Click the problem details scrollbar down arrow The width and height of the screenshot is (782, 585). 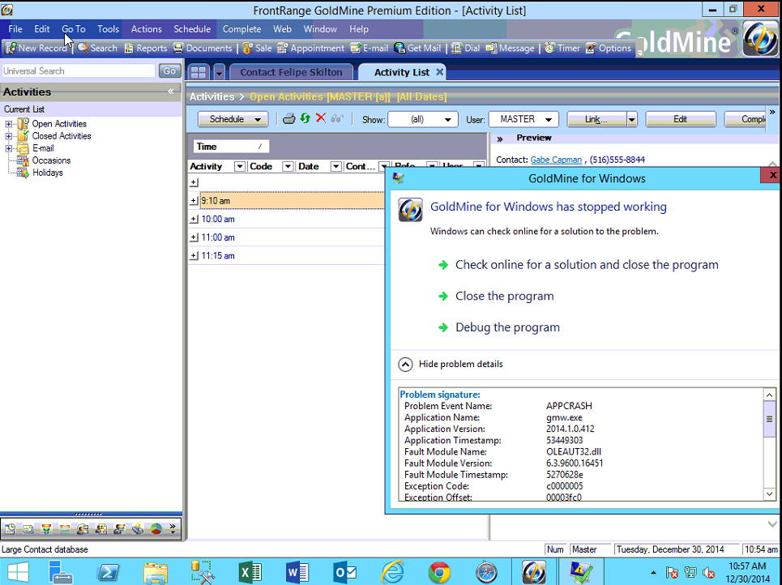pyautogui.click(x=770, y=493)
